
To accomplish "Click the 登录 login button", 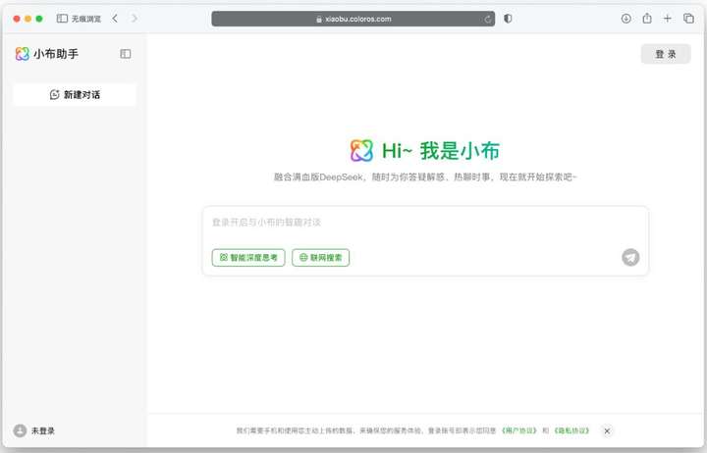I will (x=666, y=54).
